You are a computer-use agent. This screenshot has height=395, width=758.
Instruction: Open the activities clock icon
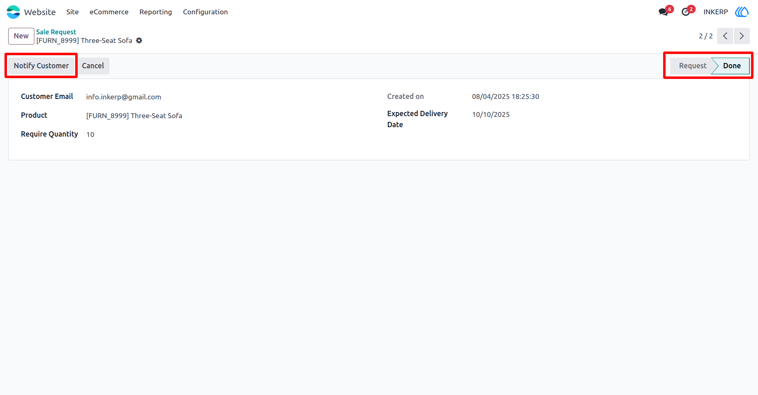click(x=686, y=12)
